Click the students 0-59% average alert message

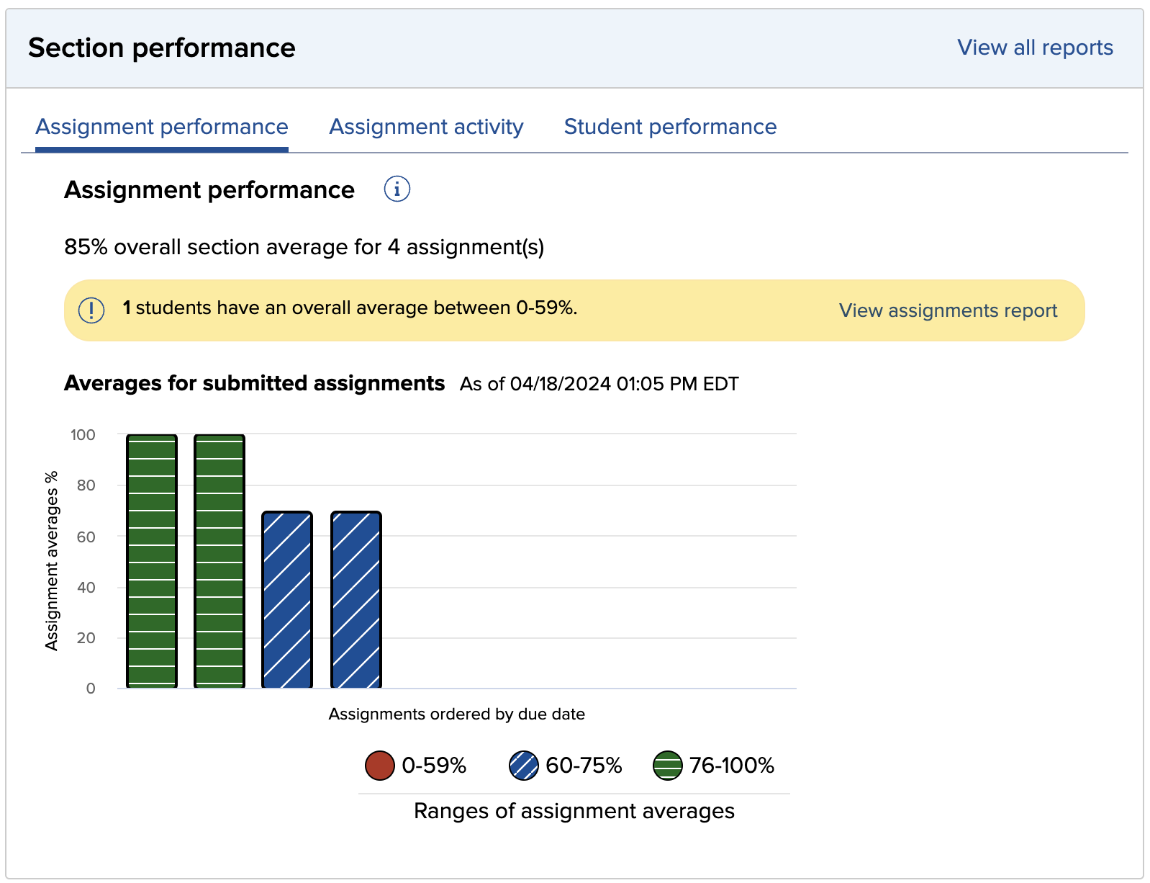click(350, 308)
